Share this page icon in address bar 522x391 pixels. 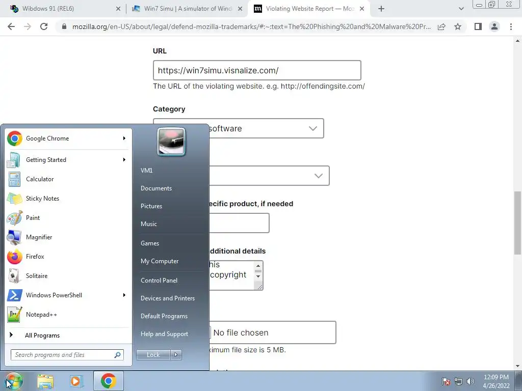(441, 26)
